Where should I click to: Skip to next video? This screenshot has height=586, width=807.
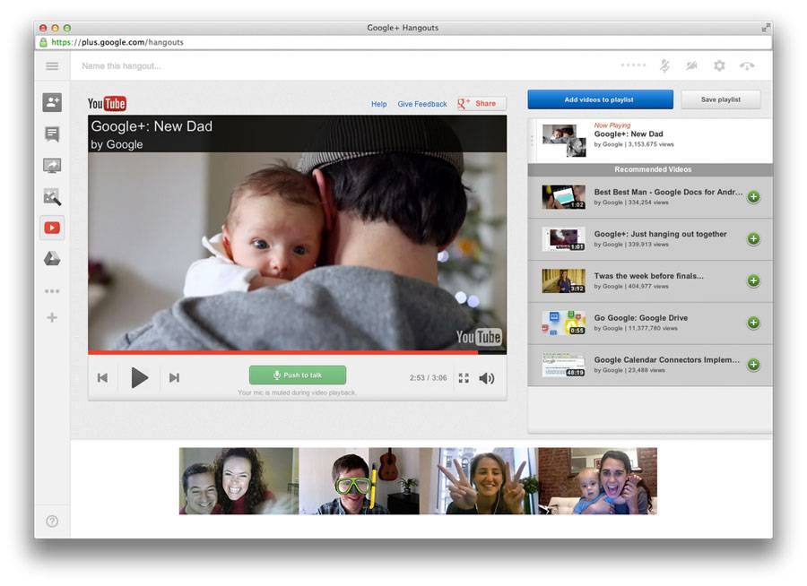pyautogui.click(x=175, y=377)
